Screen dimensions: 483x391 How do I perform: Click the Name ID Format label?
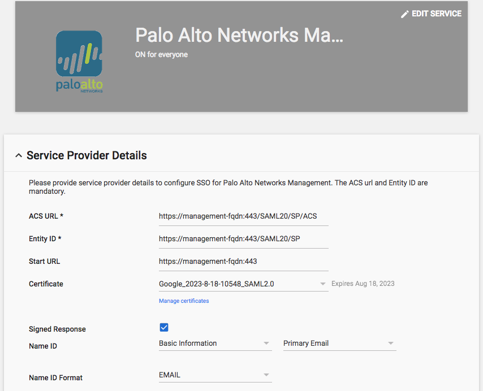[55, 377]
